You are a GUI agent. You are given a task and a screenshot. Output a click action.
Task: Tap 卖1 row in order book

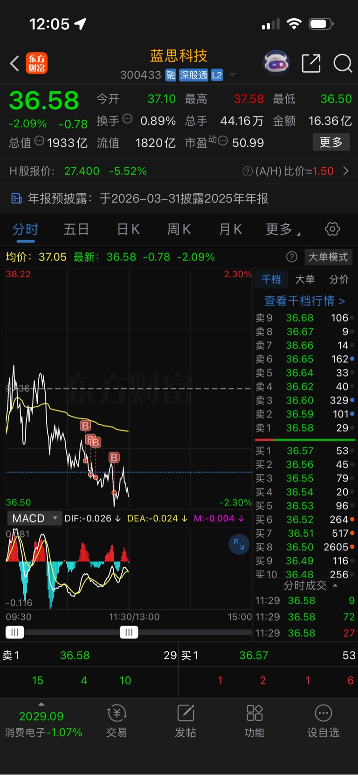305,428
